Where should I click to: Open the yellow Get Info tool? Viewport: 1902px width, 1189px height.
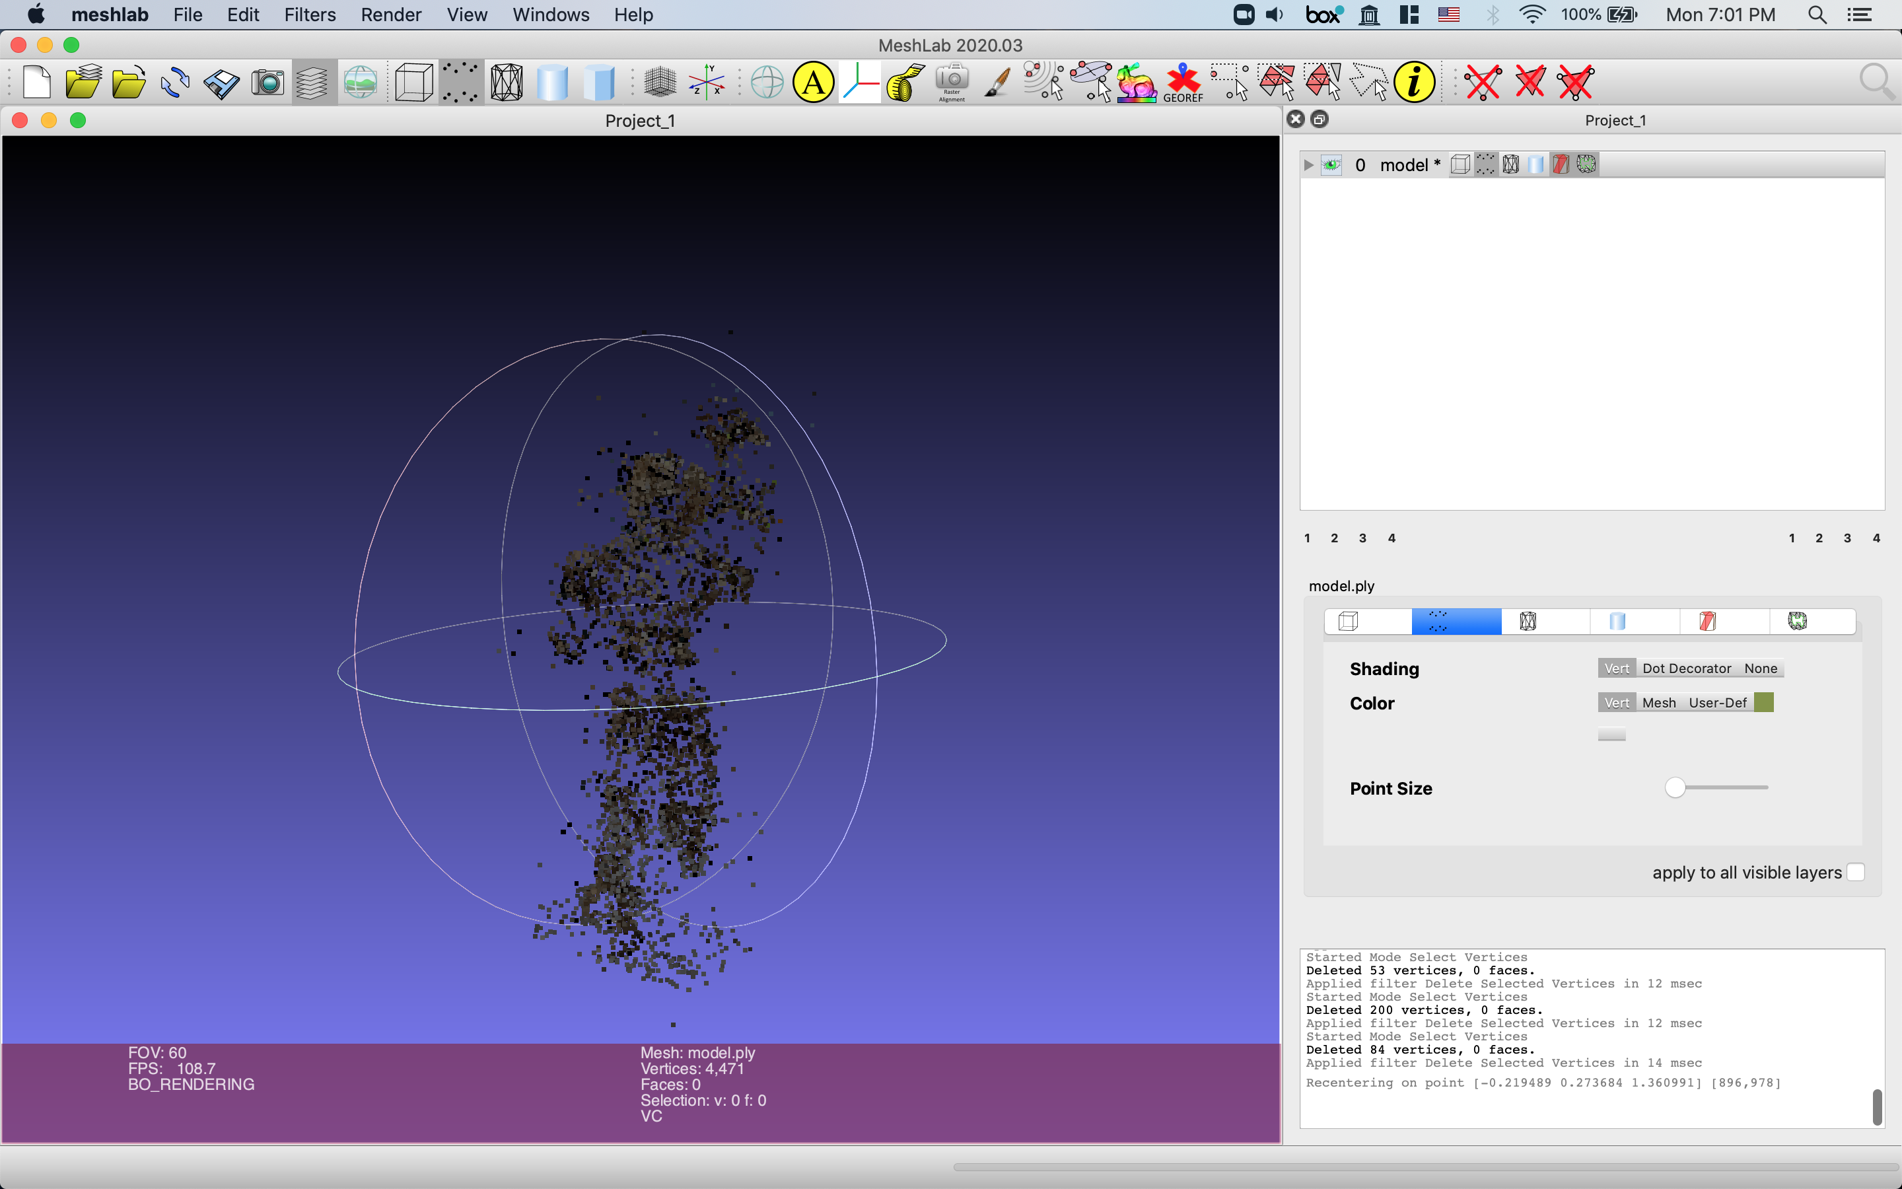pos(1414,82)
